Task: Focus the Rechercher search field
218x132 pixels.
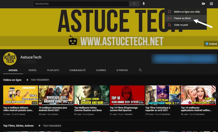Action: pos(81,4)
